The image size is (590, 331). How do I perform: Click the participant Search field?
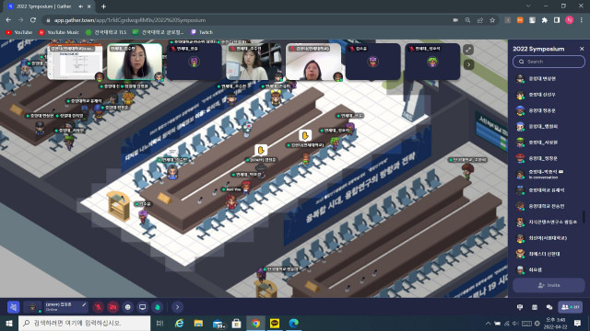[x=549, y=62]
